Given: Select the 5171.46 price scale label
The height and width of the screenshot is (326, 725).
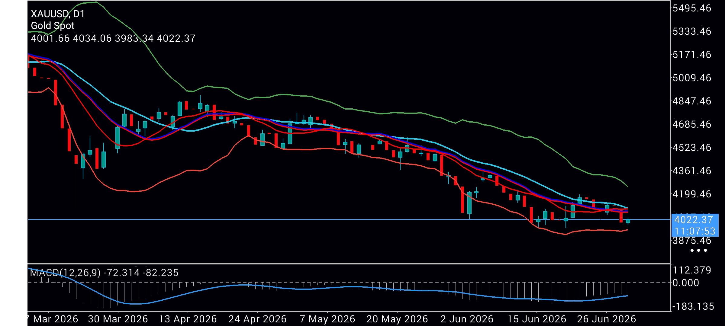Looking at the screenshot, I should tap(692, 55).
